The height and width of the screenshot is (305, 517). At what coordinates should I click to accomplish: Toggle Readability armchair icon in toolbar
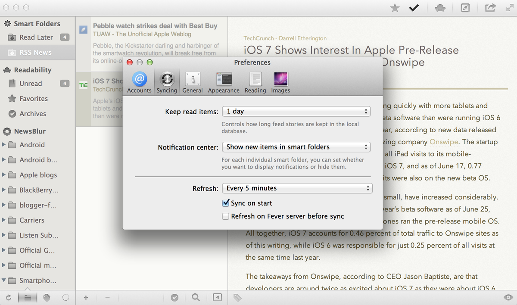click(x=440, y=8)
